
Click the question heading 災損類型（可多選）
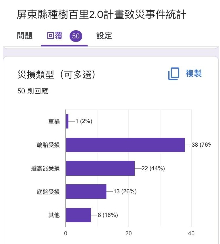click(56, 75)
